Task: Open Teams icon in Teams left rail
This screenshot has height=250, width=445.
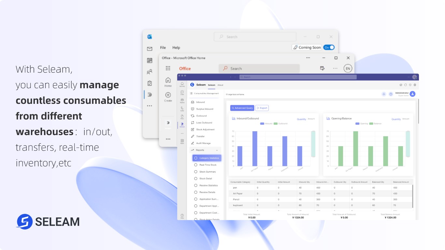Action: 182,101
